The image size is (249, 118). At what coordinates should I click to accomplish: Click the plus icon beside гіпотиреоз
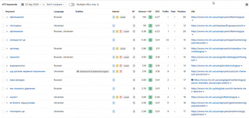(7, 26)
